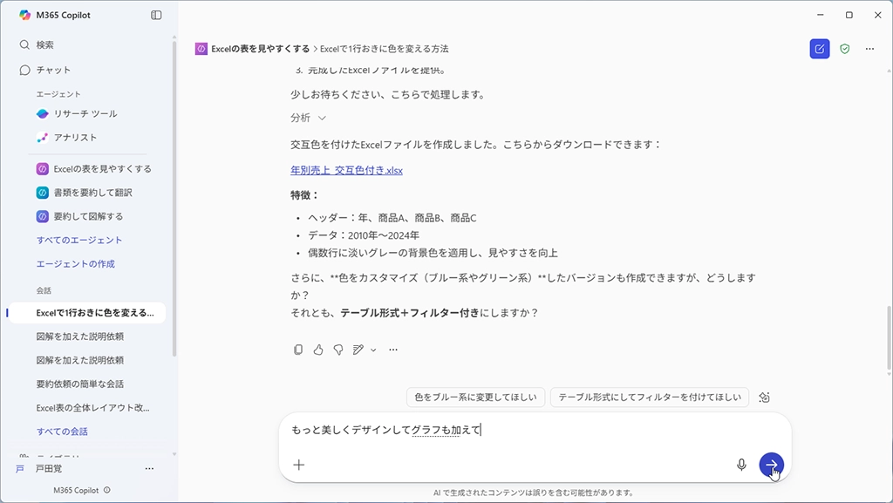Download 年別売上_交互色付き.xlsx file link

point(346,170)
